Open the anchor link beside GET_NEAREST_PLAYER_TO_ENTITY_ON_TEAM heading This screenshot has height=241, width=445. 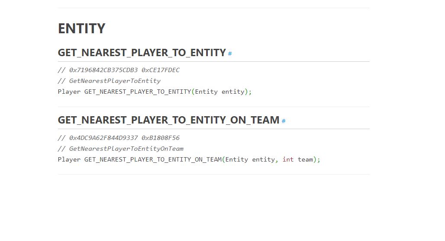click(x=284, y=121)
